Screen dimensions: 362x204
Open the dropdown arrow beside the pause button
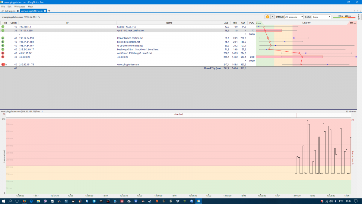click(273, 17)
